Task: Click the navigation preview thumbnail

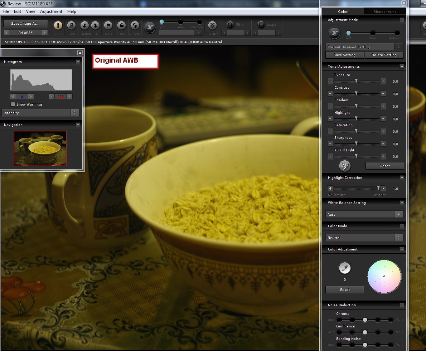Action: [40, 148]
